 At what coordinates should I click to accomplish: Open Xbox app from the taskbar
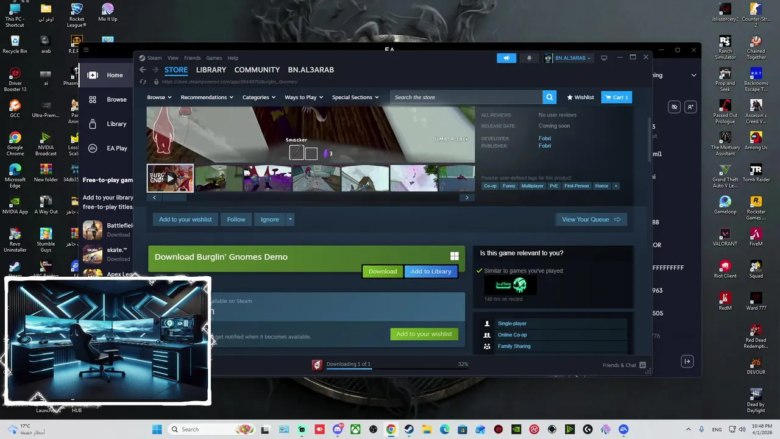pos(355,429)
